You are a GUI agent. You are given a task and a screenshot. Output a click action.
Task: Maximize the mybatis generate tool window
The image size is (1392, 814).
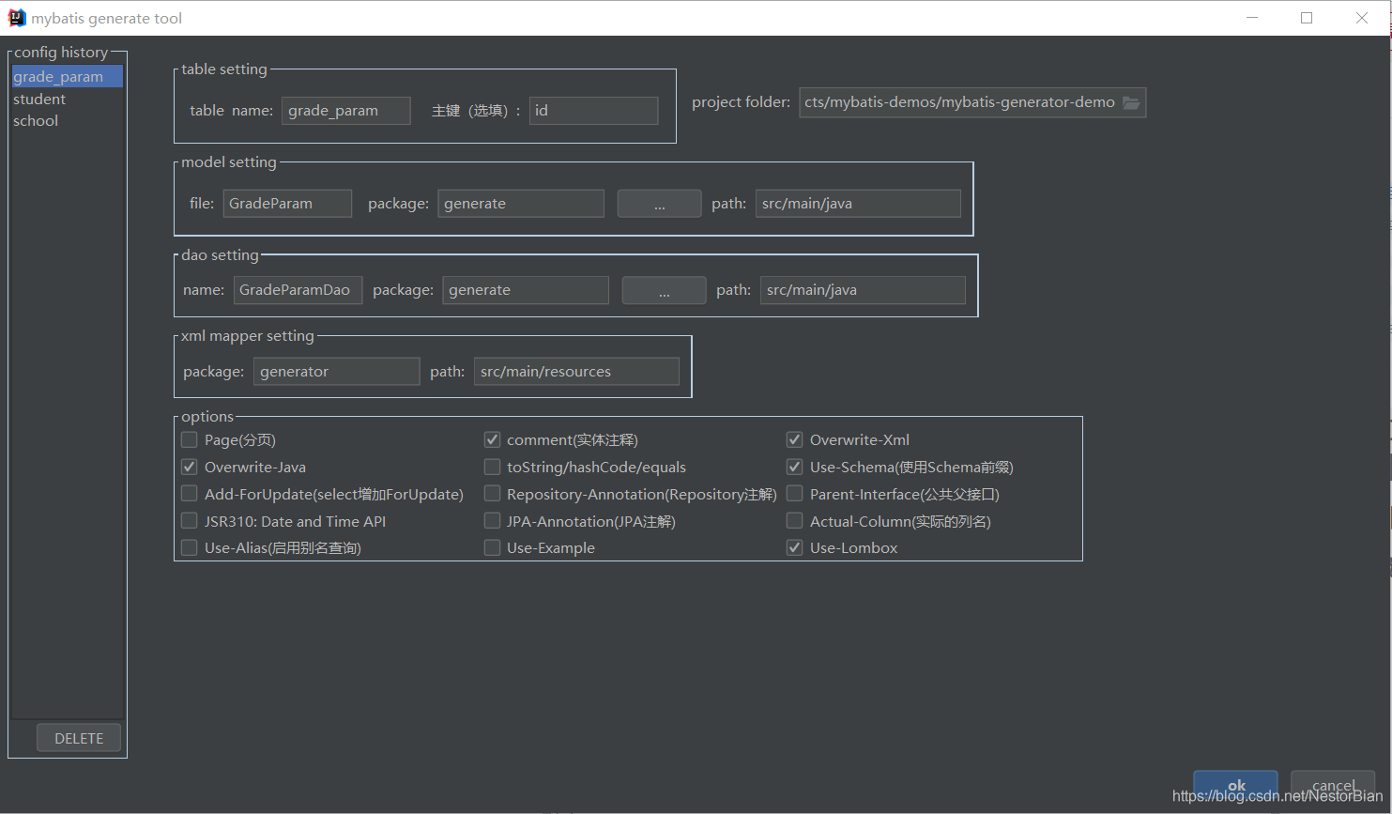(1307, 18)
